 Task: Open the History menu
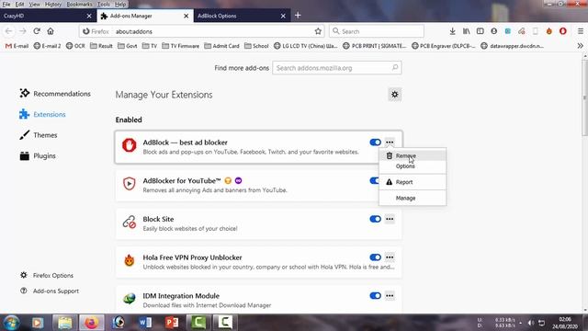coord(53,4)
